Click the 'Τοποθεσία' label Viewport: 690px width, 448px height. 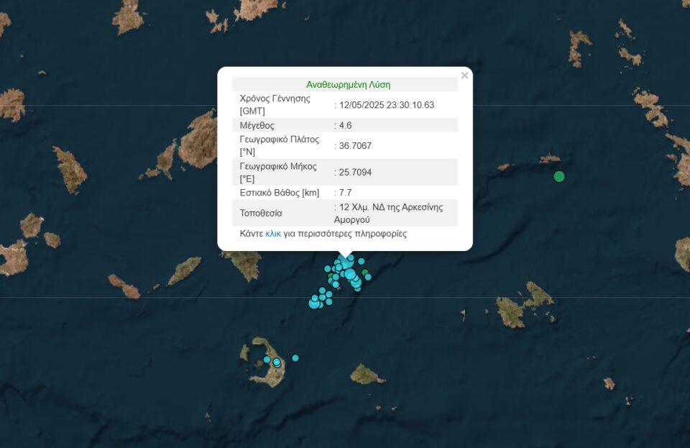coord(260,213)
